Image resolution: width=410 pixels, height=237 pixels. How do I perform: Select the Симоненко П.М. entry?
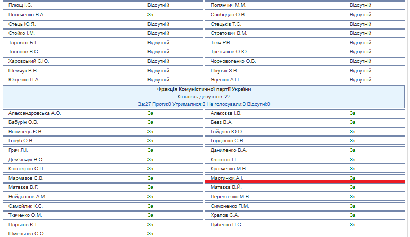pyautogui.click(x=230, y=206)
